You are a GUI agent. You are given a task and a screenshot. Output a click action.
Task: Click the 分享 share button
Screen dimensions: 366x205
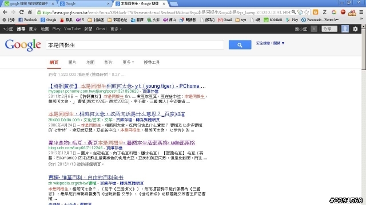(329, 29)
